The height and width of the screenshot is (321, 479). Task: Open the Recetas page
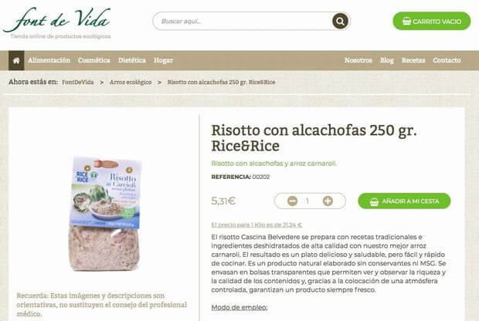[413, 60]
